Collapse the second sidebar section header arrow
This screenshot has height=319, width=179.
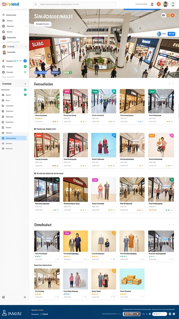(25, 84)
